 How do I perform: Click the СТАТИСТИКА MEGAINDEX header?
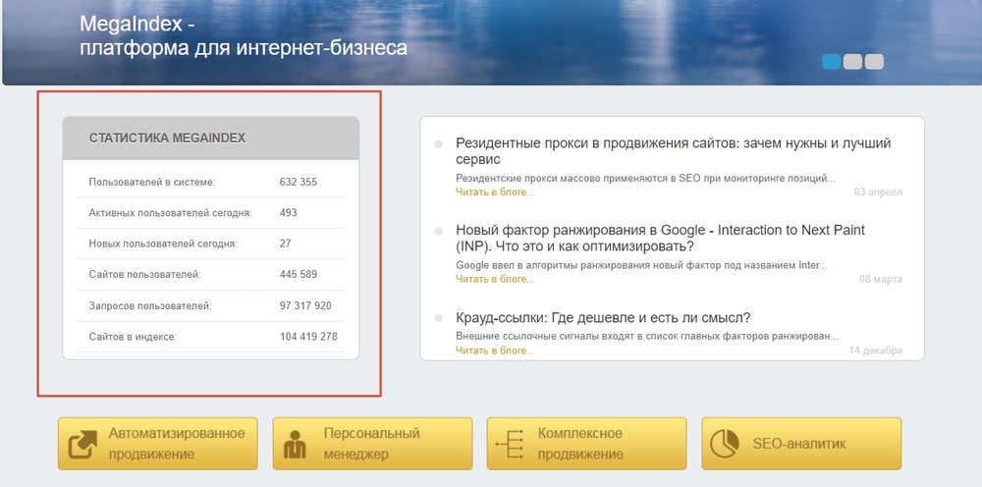[167, 138]
